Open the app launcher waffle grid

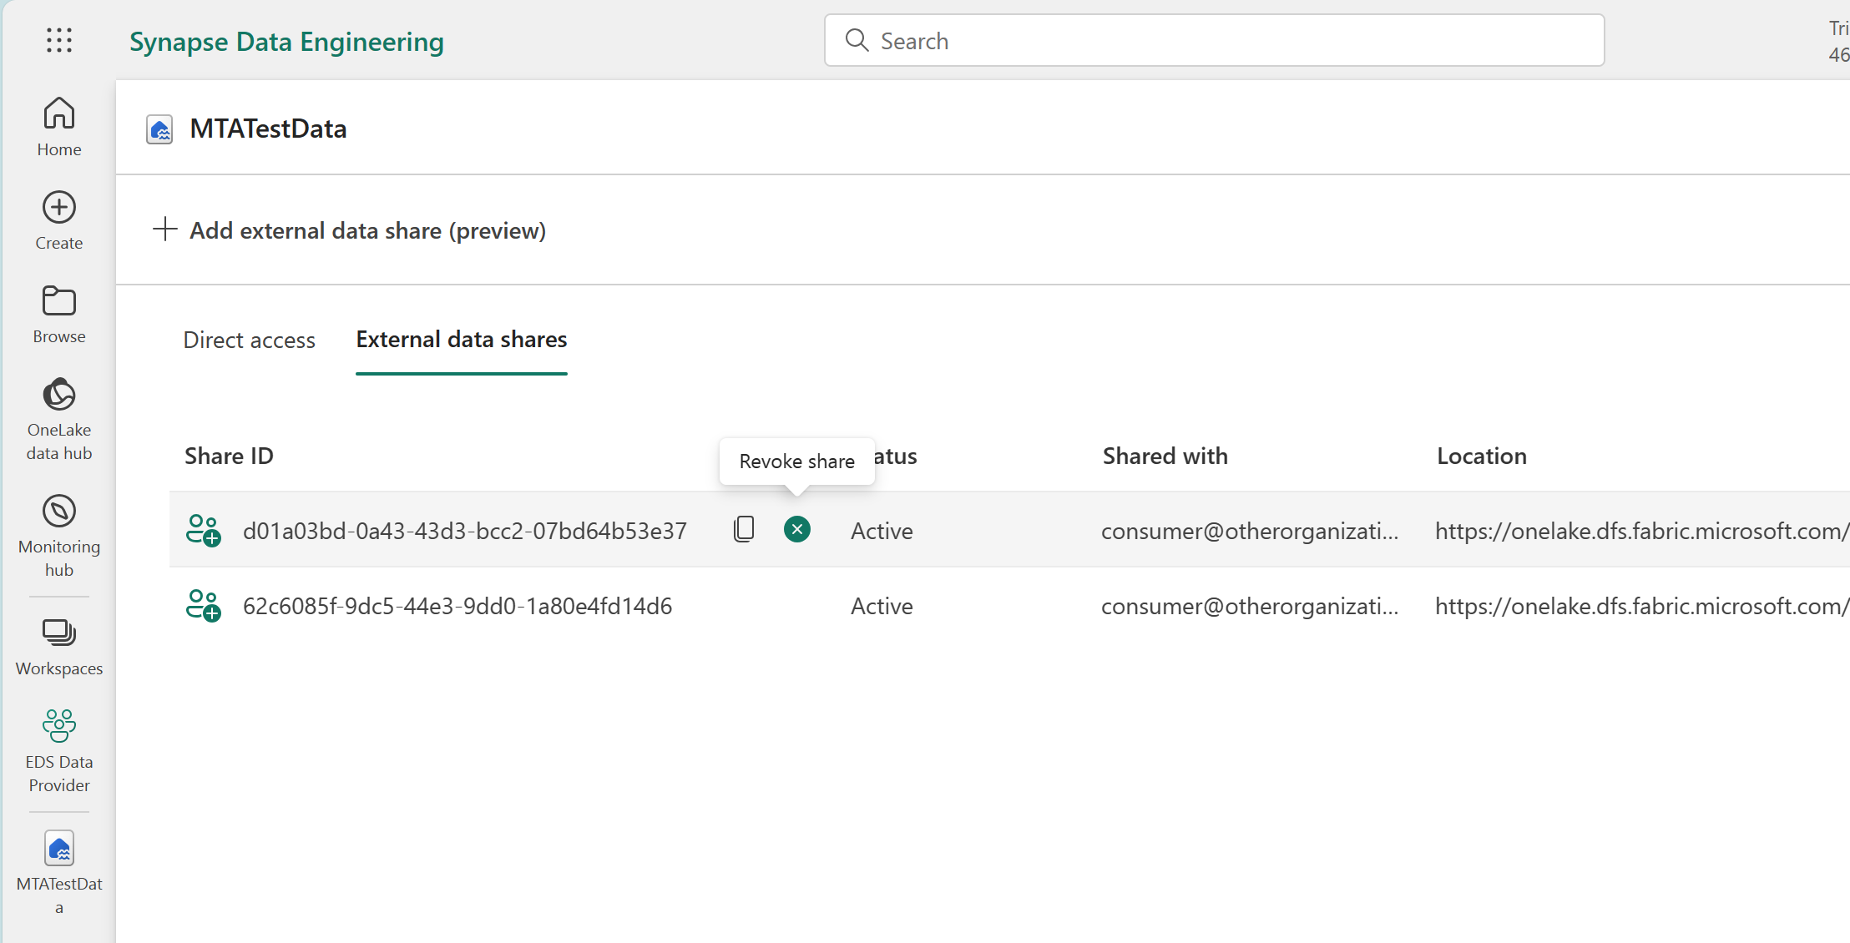coord(59,40)
